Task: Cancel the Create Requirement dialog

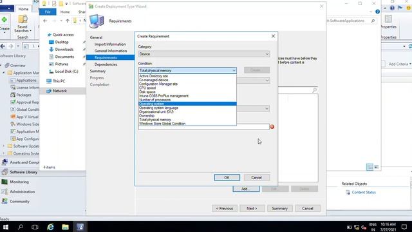Action: pos(256,178)
